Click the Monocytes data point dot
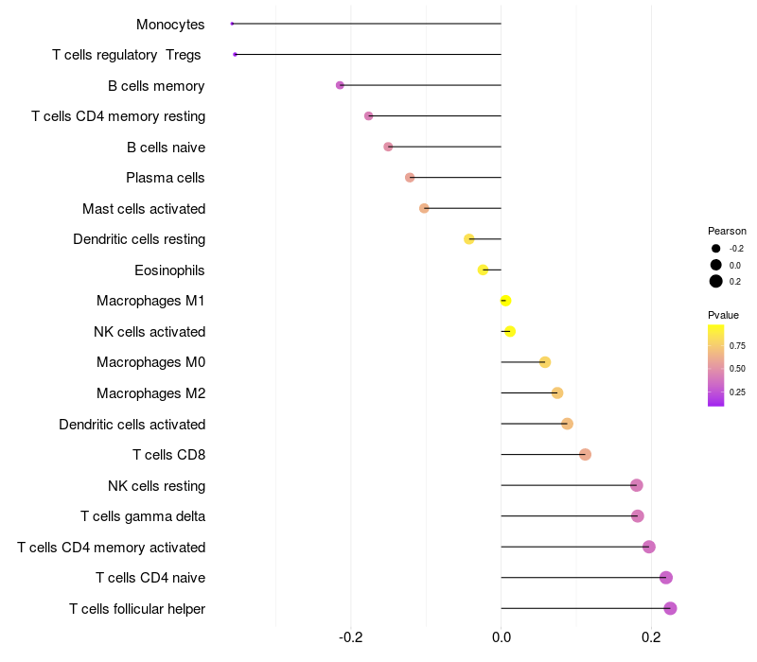Image resolution: width=757 pixels, height=662 pixels. click(232, 24)
